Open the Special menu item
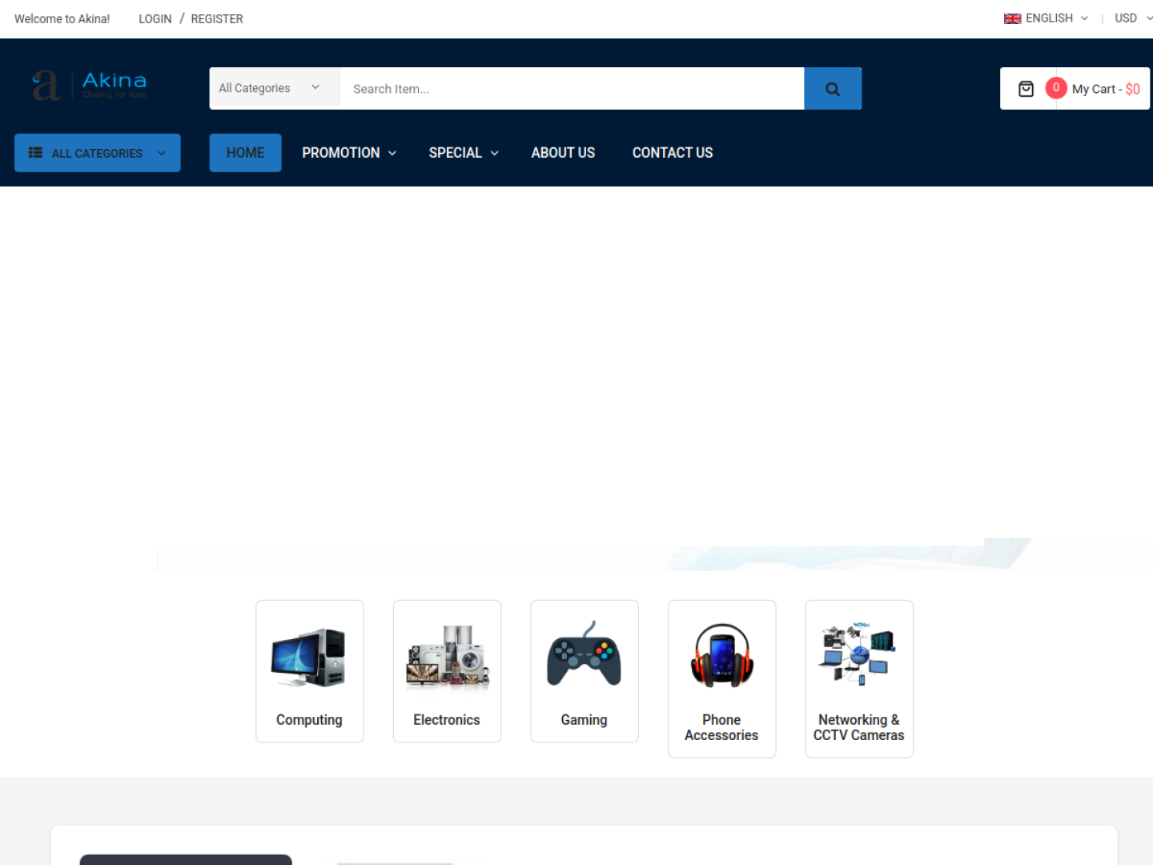This screenshot has width=1153, height=865. [x=455, y=153]
